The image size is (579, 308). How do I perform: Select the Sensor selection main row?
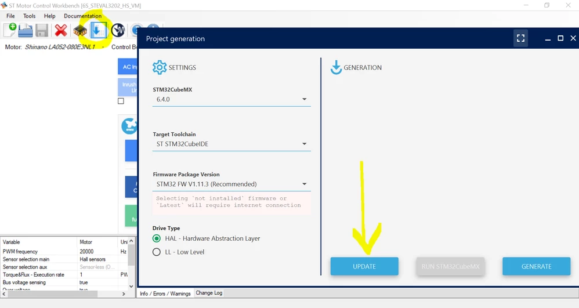[64, 259]
